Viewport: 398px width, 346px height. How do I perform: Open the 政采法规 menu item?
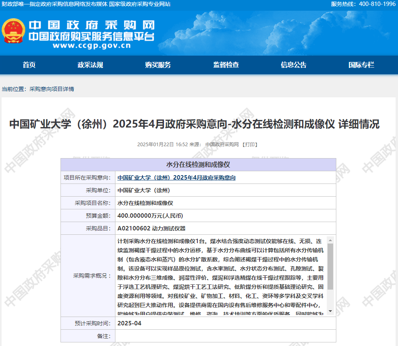(x=90, y=65)
